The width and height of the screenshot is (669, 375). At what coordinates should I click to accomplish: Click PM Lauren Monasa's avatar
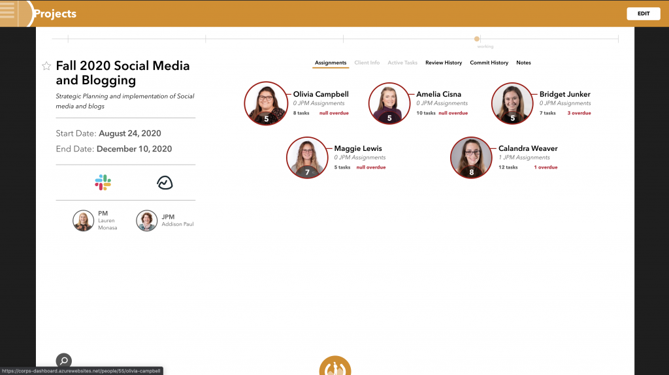coord(83,221)
